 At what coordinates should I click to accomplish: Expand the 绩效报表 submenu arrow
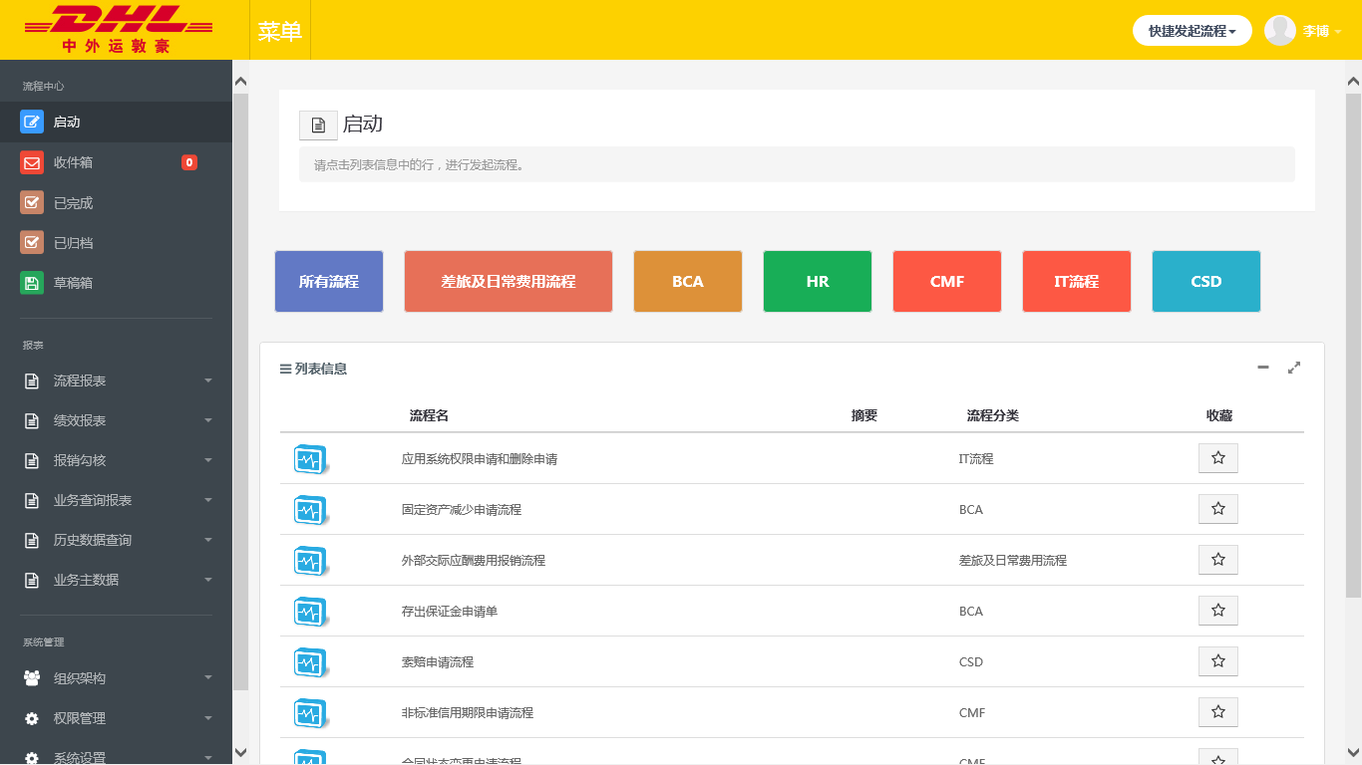(x=208, y=420)
